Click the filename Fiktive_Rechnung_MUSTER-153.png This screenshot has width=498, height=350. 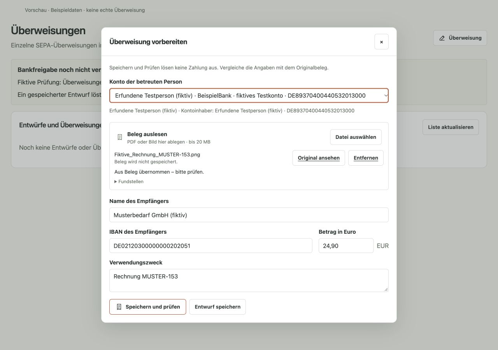click(157, 154)
